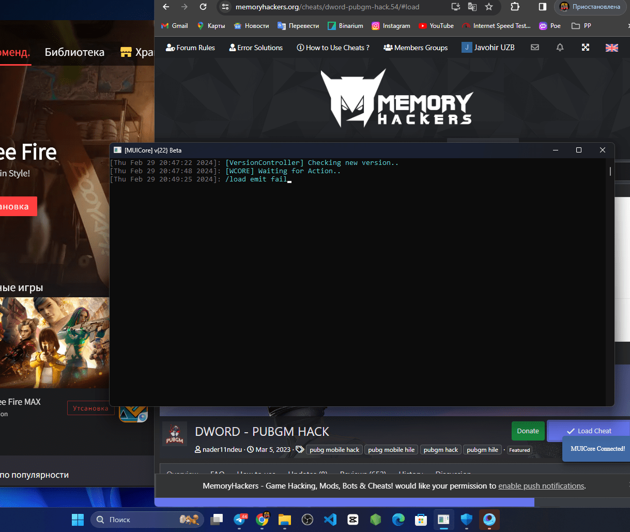This screenshot has width=630, height=532.
Task: Open the Новости bookmark
Action: pyautogui.click(x=252, y=26)
